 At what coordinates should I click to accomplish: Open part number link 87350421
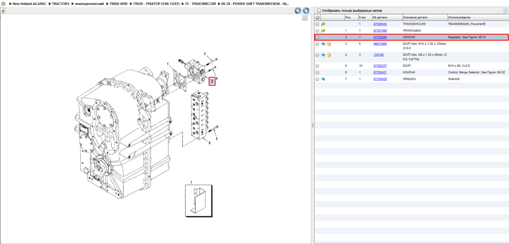(x=380, y=72)
